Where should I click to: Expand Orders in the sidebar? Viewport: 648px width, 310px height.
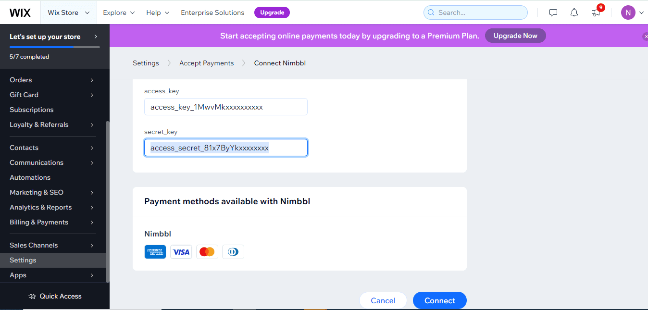click(x=53, y=80)
